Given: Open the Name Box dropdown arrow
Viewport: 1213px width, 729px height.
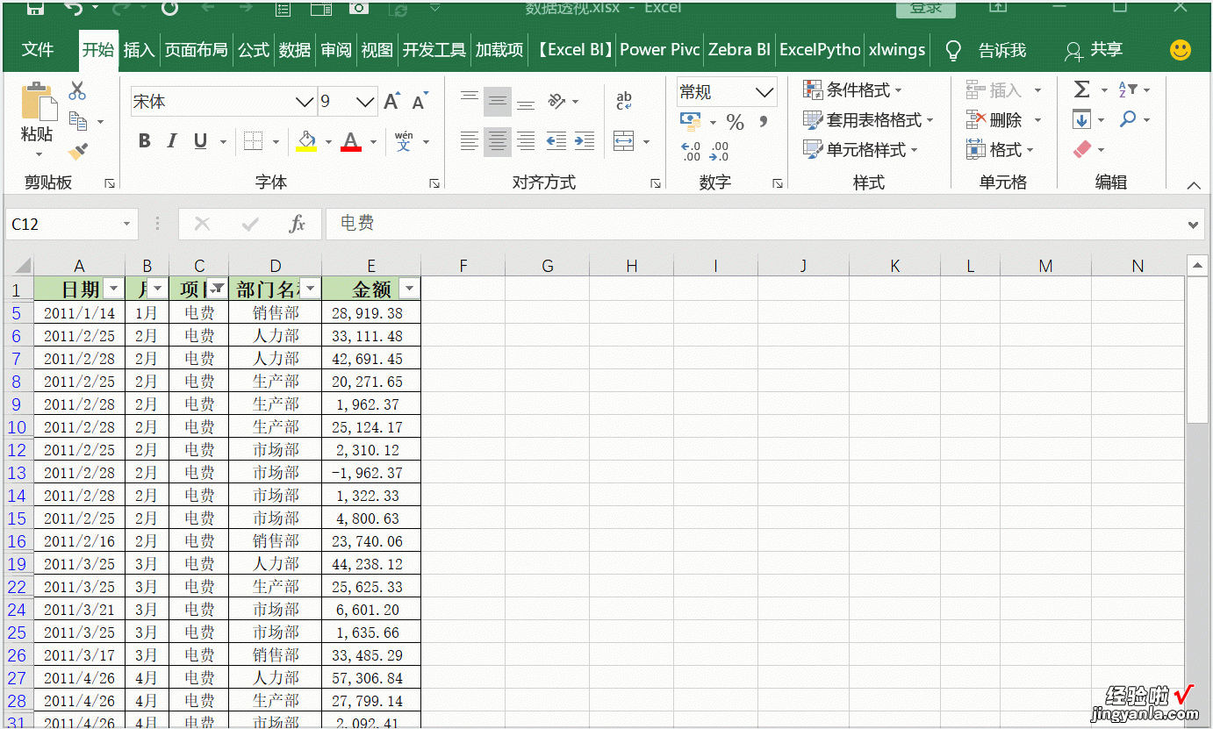Looking at the screenshot, I should 127,225.
